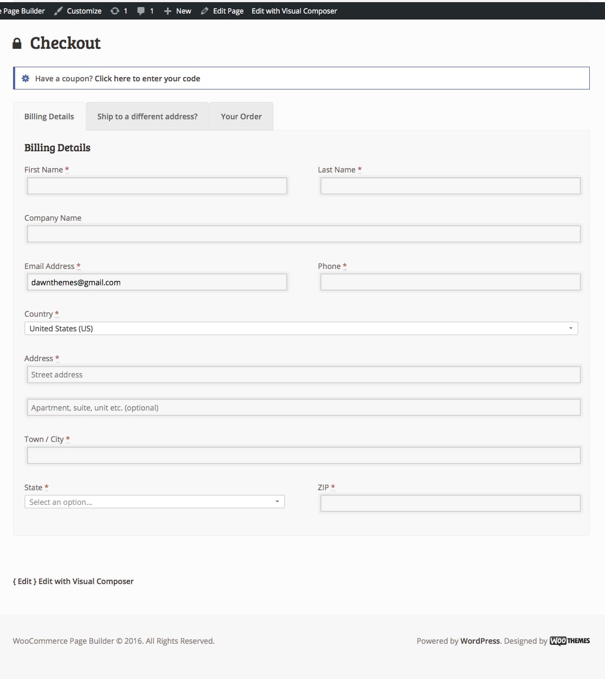Select the Billing Details tab
This screenshot has height=679, width=605.
pos(49,117)
